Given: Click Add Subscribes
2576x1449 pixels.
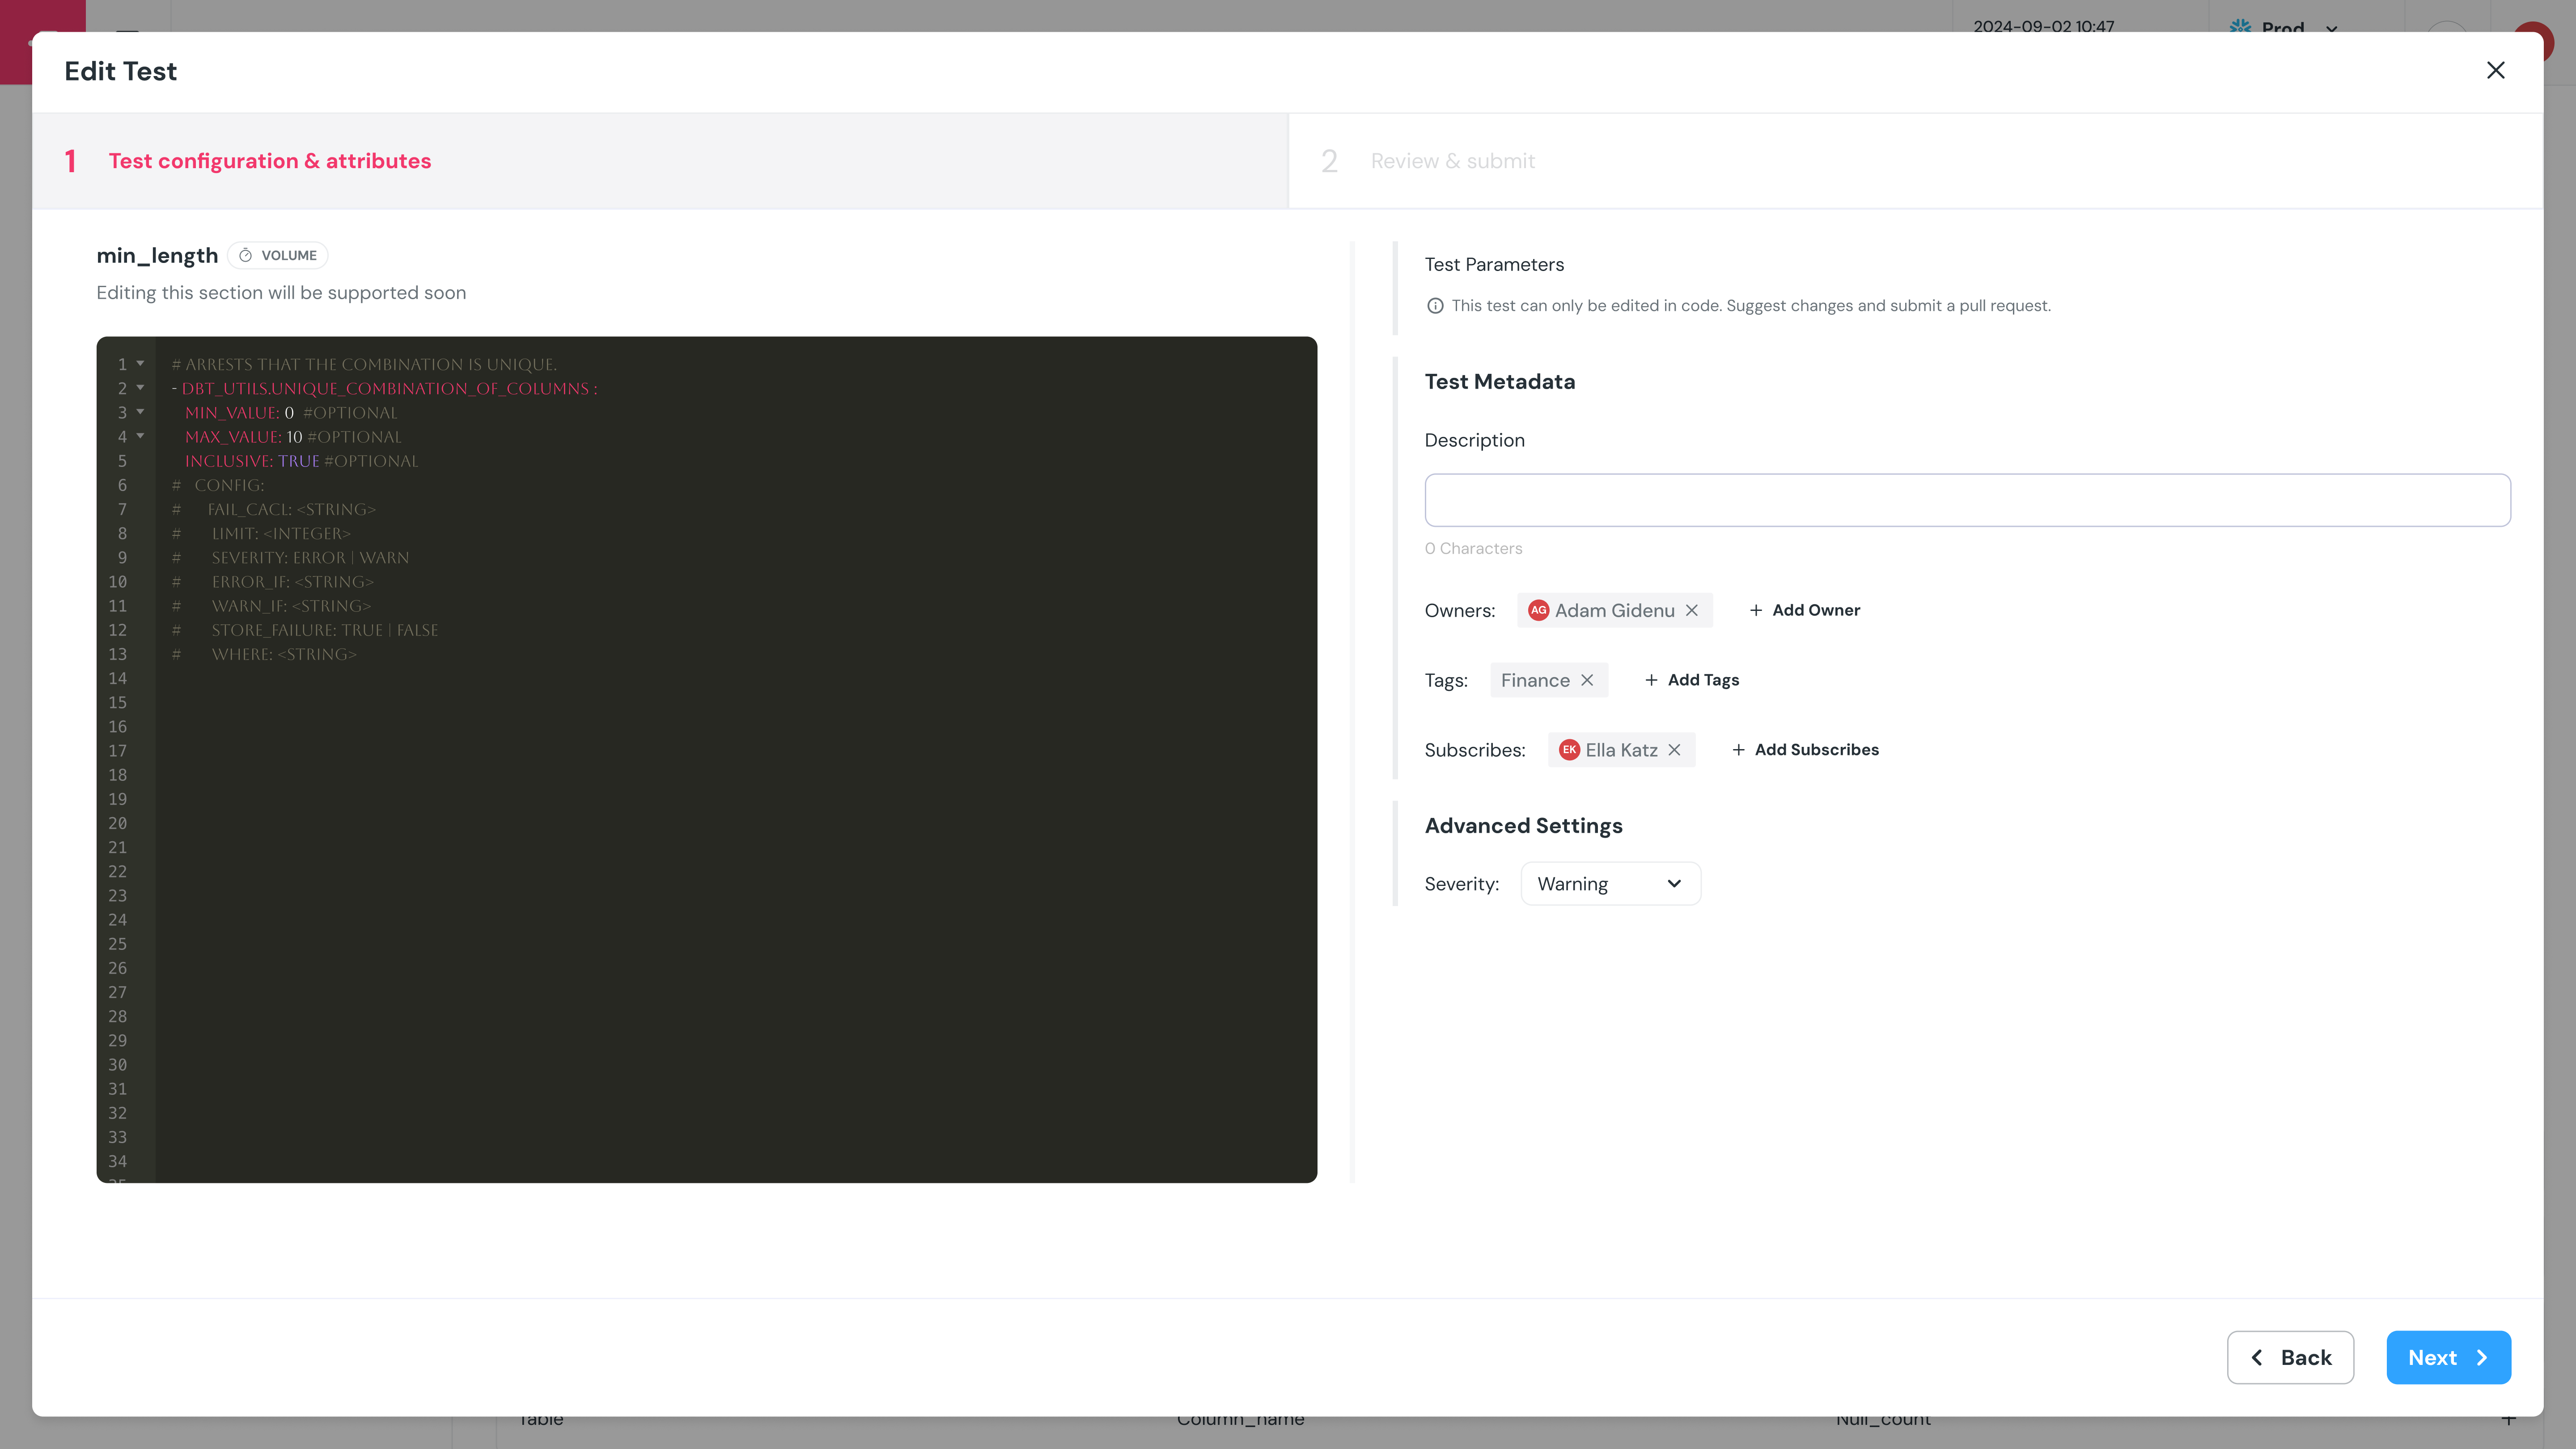Looking at the screenshot, I should click(1805, 750).
